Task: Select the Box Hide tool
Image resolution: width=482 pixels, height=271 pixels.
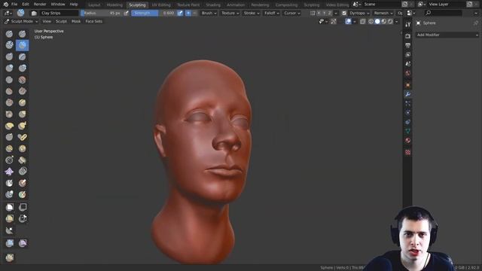Action: tap(22, 207)
